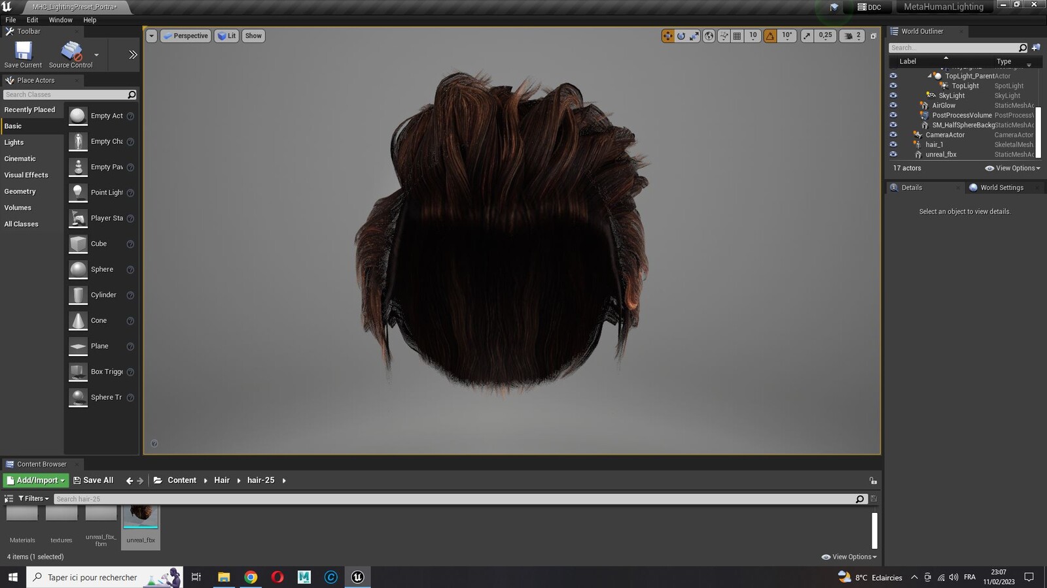The width and height of the screenshot is (1047, 588).
Task: Open the Add/Import dropdown
Action: (x=36, y=480)
